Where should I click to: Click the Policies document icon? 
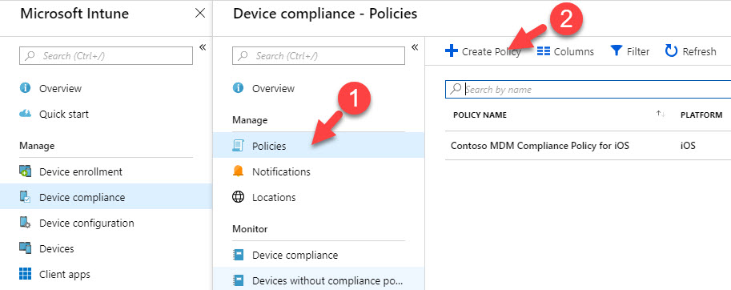tap(239, 146)
